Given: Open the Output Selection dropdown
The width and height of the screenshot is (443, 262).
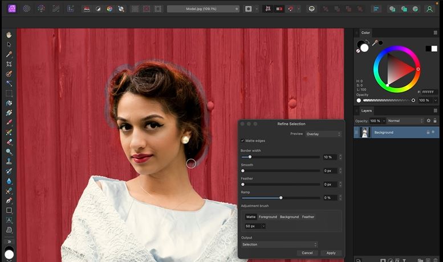Looking at the screenshot, I should tap(279, 244).
